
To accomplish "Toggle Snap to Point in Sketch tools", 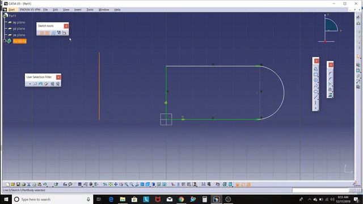I will click(47, 33).
